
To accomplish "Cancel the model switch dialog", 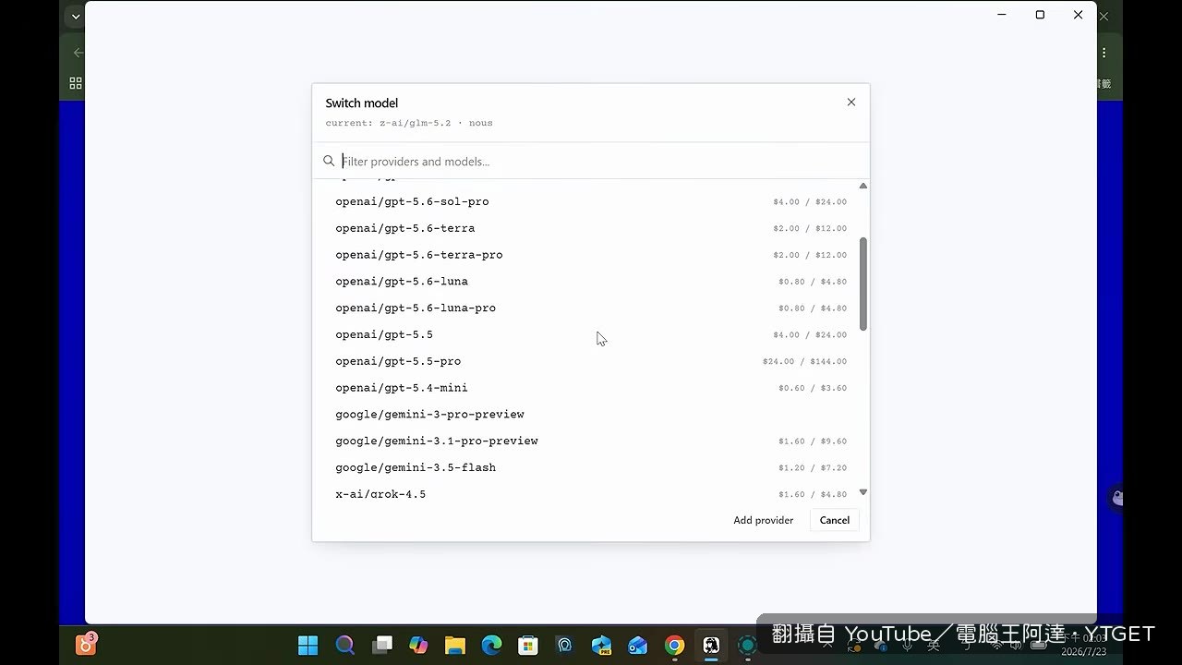I will point(835,520).
